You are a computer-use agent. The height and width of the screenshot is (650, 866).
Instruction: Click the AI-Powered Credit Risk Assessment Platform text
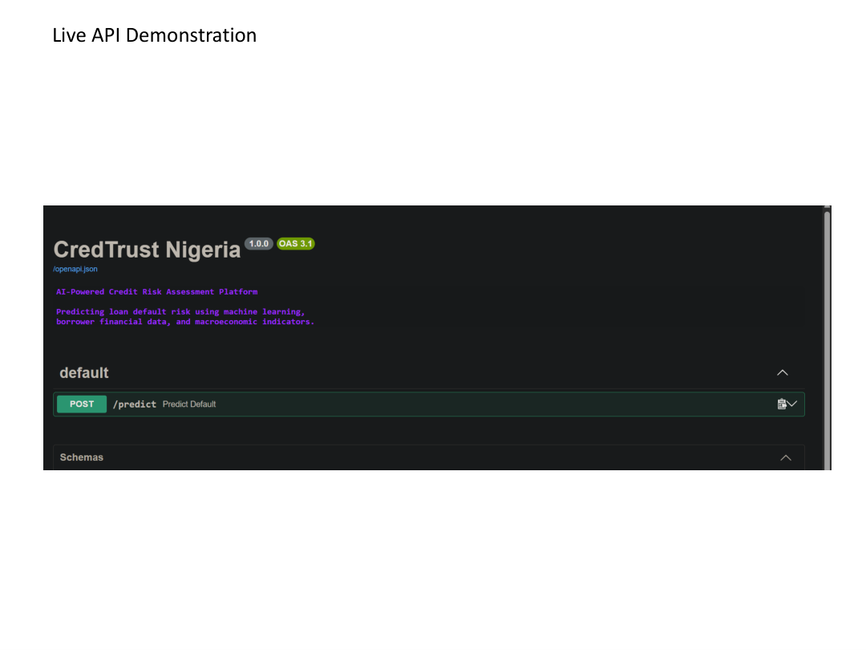tap(157, 292)
